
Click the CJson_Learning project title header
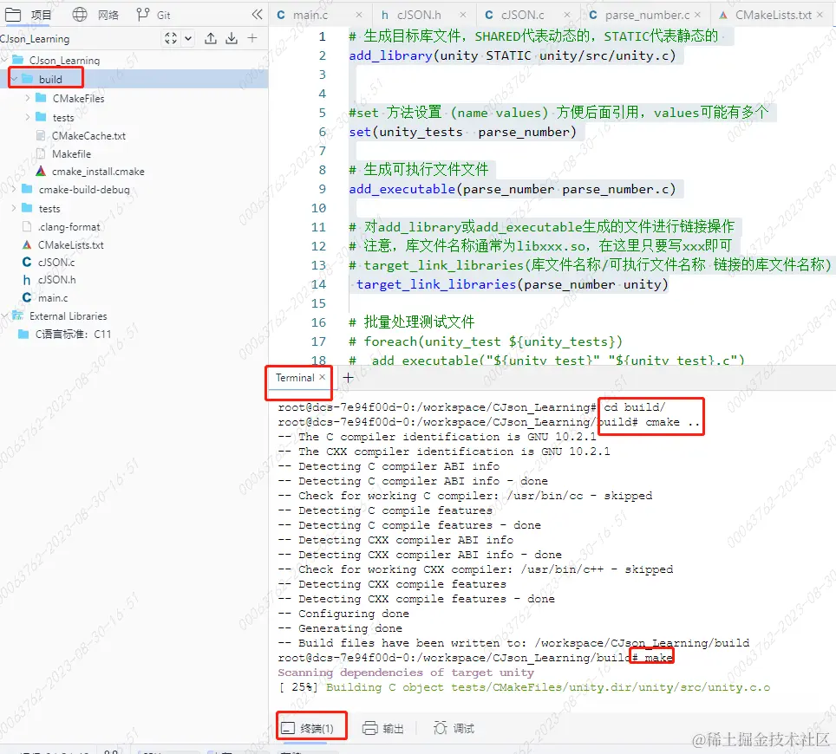35,39
